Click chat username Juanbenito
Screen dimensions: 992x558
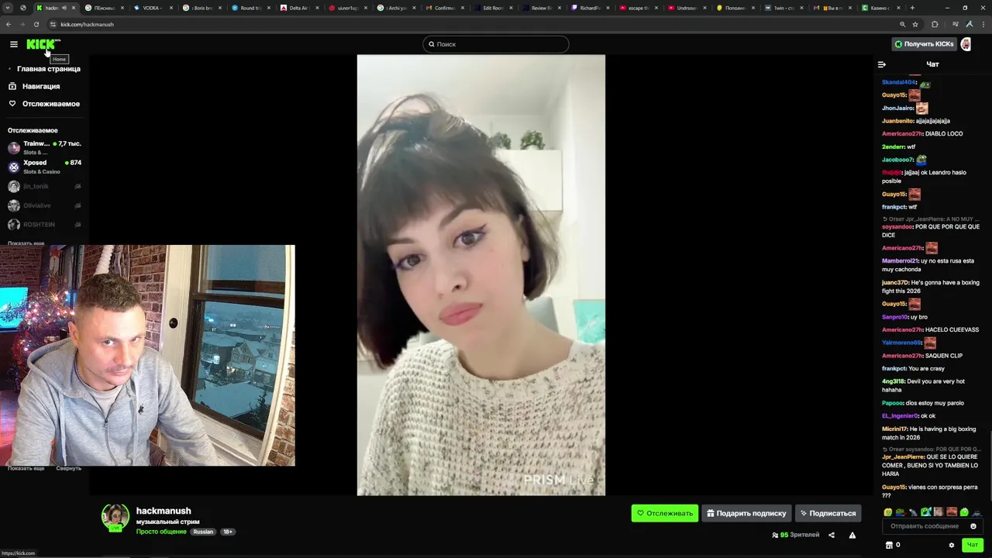[898, 121]
